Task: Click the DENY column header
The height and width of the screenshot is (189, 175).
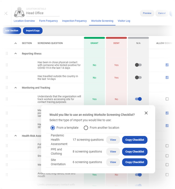Action: [116, 43]
